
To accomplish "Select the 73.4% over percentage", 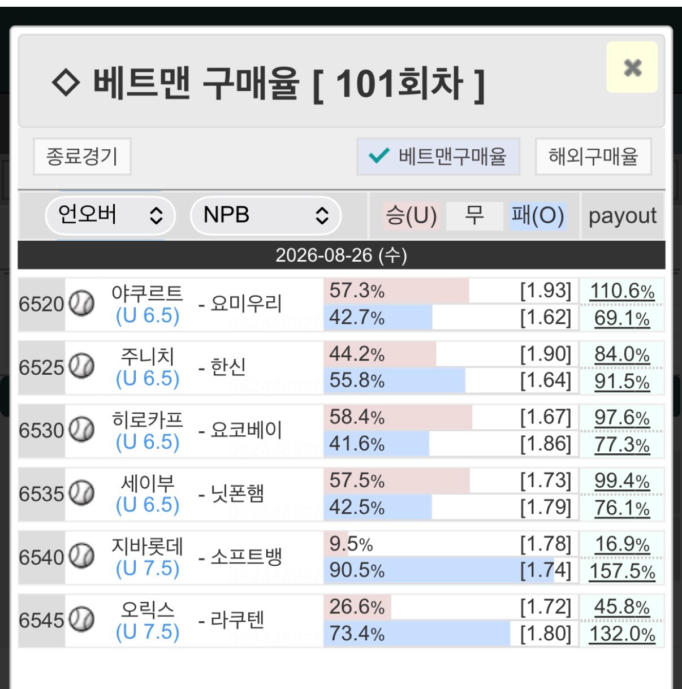I will point(357,634).
